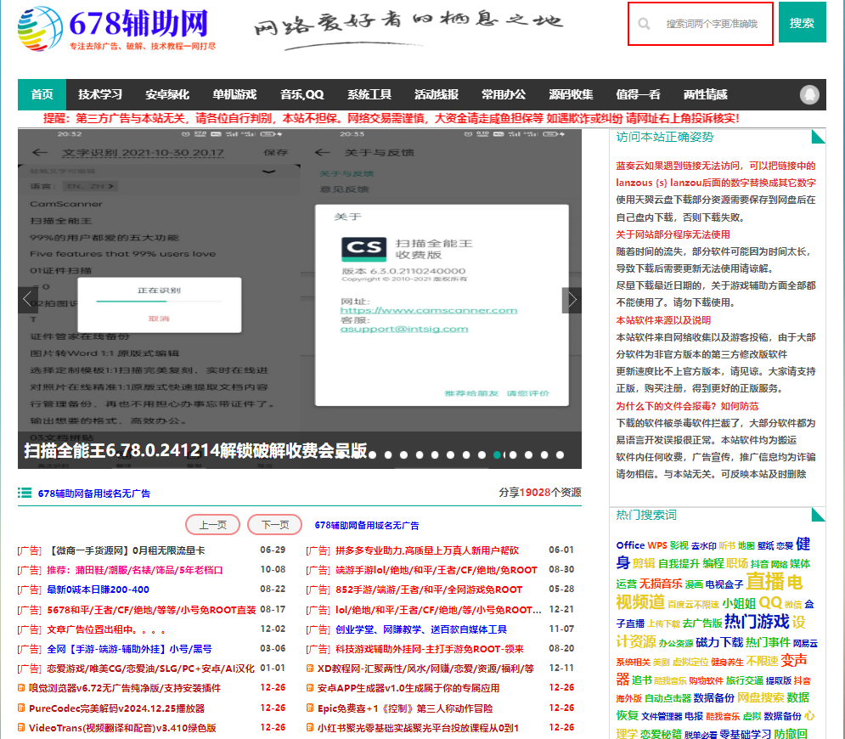Click the 19028 resource count text
Screen dimensions: 845x739
534,492
